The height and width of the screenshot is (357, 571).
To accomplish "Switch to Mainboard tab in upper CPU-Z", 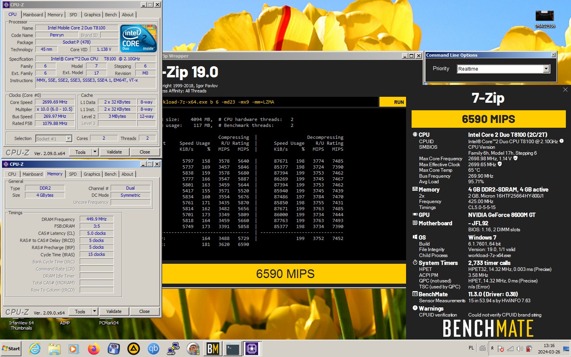I will click(33, 15).
